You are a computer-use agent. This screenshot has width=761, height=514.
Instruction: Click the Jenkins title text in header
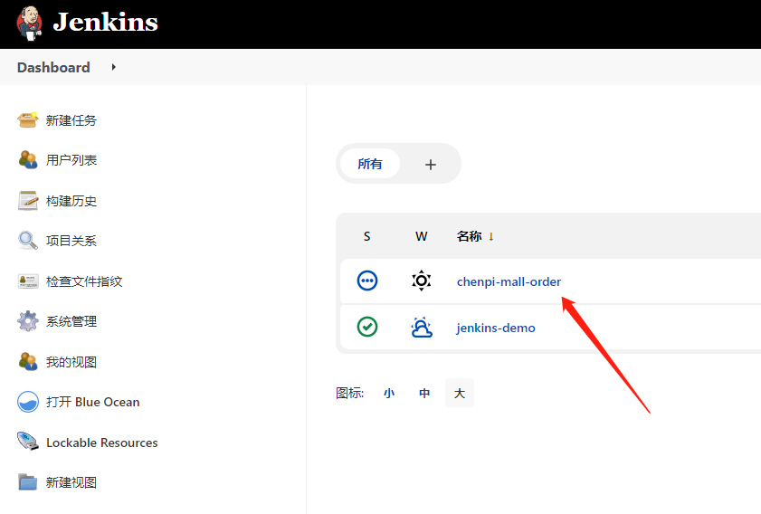[105, 23]
